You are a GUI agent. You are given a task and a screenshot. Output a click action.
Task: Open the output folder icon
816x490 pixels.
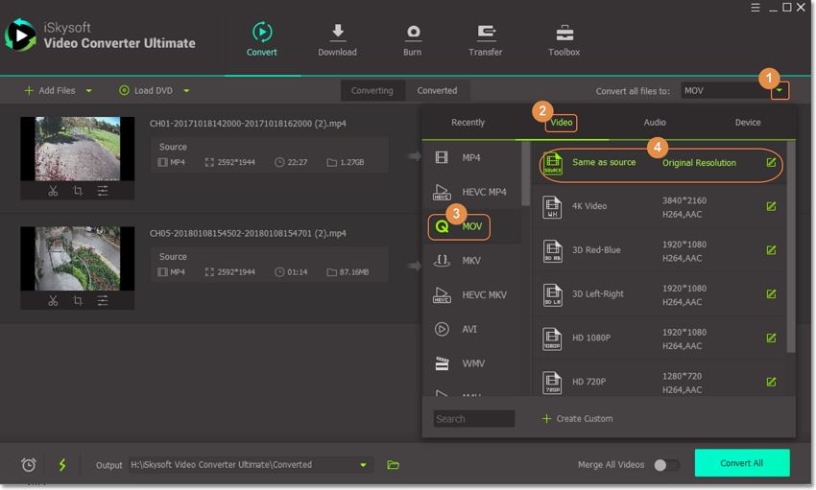point(393,465)
